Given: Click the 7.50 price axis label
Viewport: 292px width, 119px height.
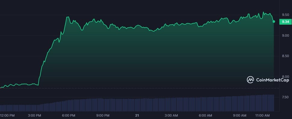Looking at the screenshot, I should click(285, 97).
